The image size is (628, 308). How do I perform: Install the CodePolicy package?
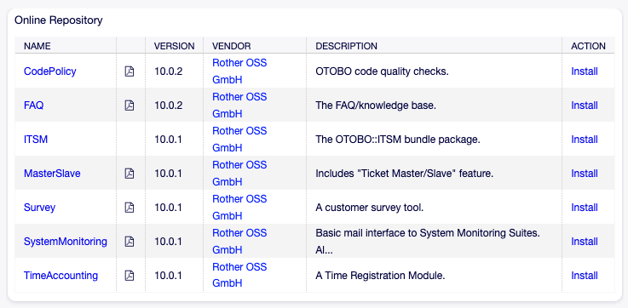pos(585,71)
